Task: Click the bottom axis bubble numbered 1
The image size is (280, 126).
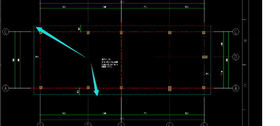Action: (x=40, y=125)
